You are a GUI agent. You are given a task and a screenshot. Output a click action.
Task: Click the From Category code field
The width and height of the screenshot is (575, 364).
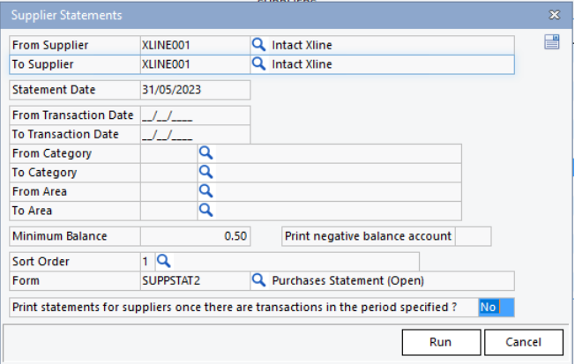tap(169, 153)
